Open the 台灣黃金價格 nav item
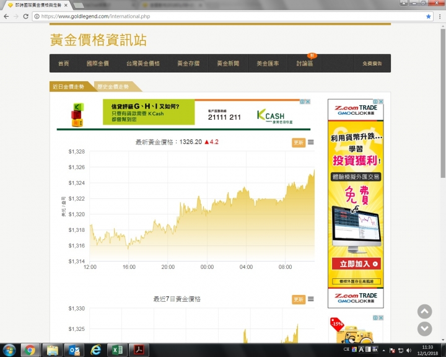Image resolution: width=446 pixels, height=357 pixels. point(143,63)
